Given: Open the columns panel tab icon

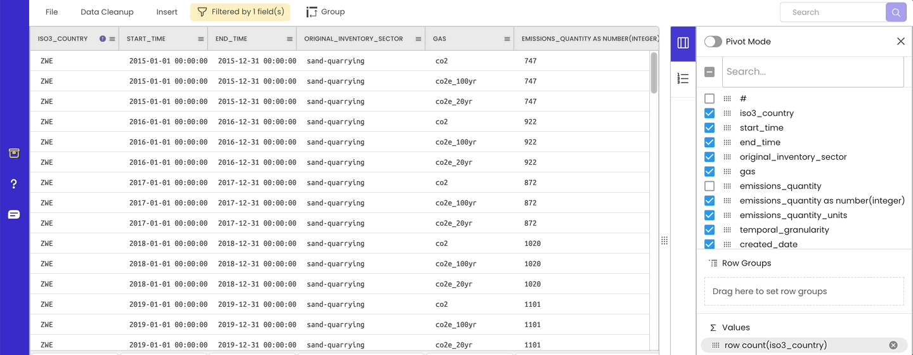Looking at the screenshot, I should tap(683, 43).
